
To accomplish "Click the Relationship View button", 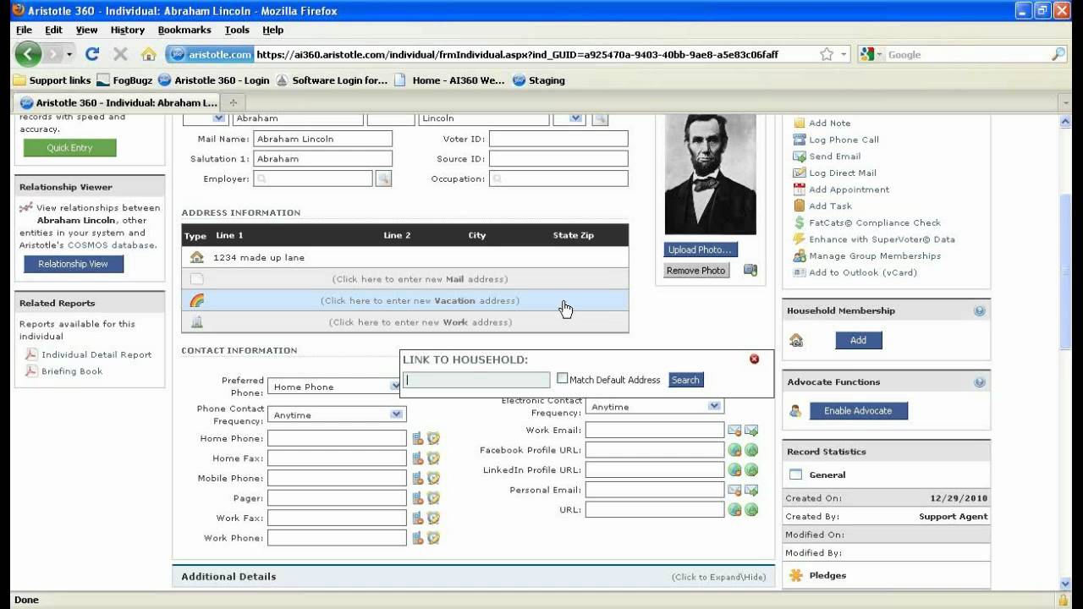I will (x=74, y=264).
